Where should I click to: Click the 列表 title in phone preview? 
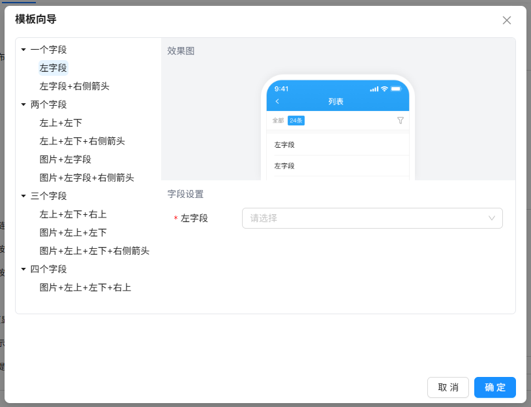(x=335, y=101)
